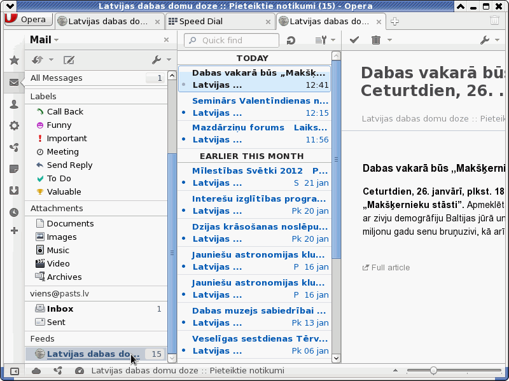Click the Quick find field

tap(232, 40)
